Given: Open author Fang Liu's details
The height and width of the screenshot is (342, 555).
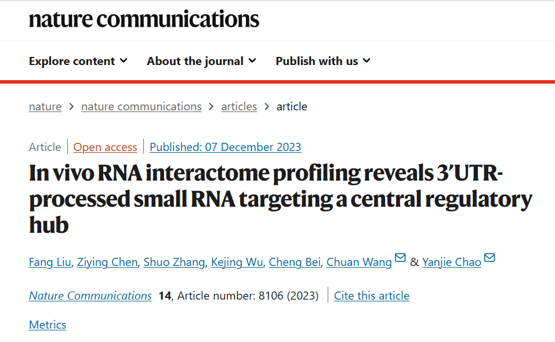Looking at the screenshot, I should (x=50, y=262).
